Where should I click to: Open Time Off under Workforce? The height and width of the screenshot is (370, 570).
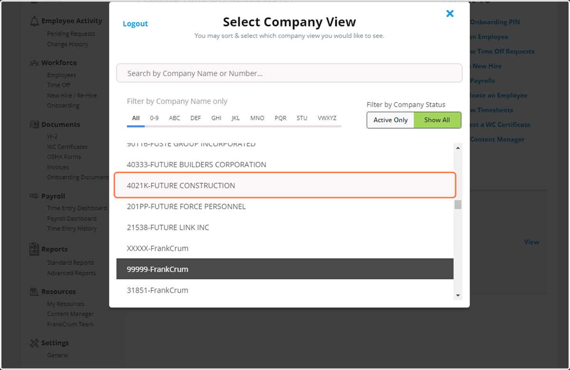click(58, 85)
